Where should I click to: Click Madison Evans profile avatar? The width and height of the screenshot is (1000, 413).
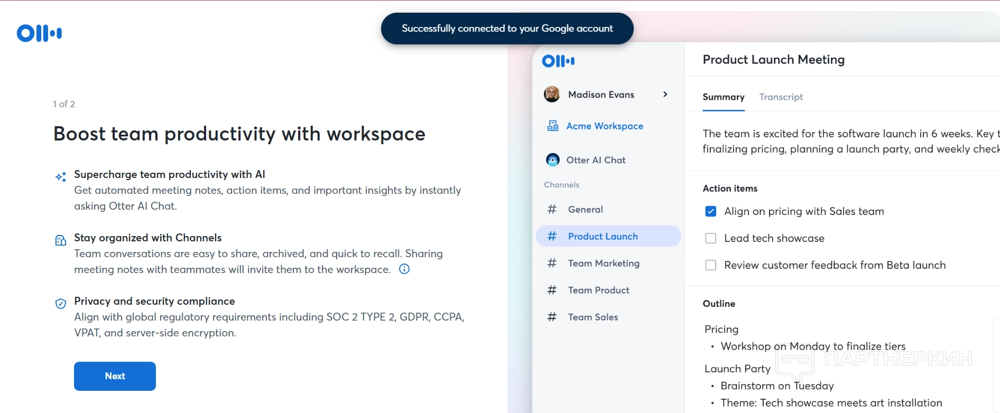[x=552, y=95]
